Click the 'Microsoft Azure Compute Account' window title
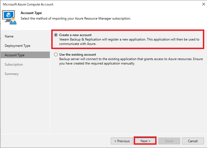Screen dimensions: 207x148 28,4
